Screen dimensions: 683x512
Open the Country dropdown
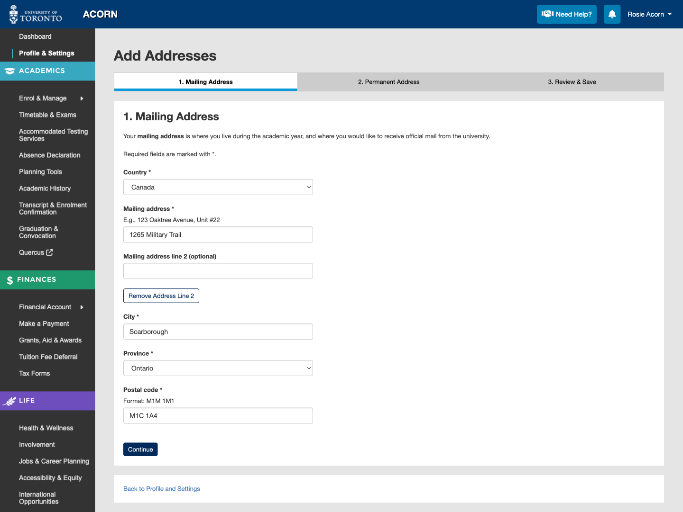click(218, 187)
